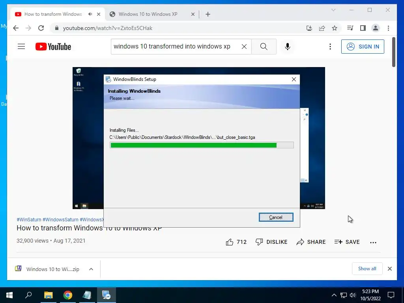Open YouTube settings three-dot menu
Image resolution: width=404 pixels, height=303 pixels.
330,47
